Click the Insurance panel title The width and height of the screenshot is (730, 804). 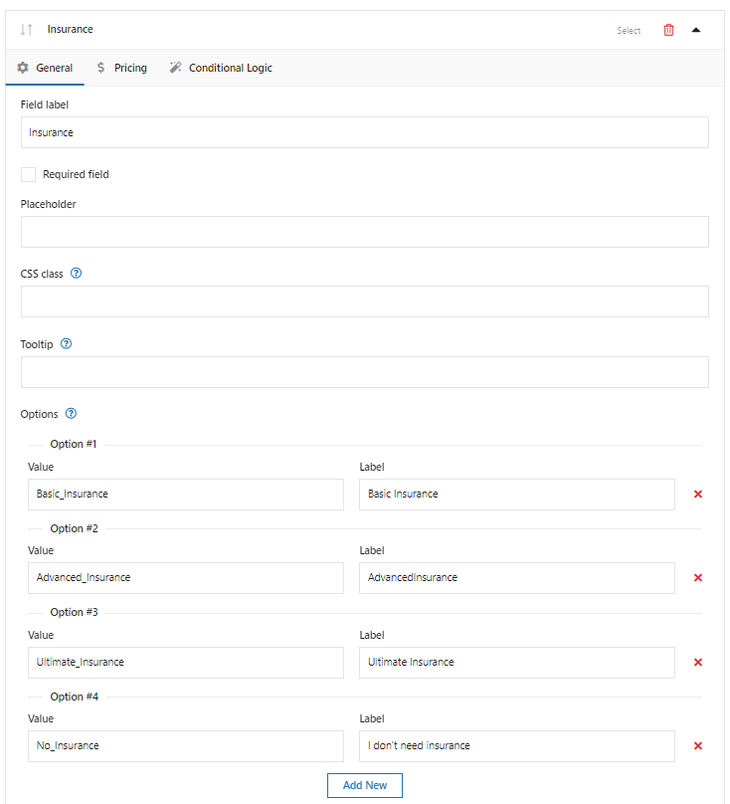[x=71, y=29]
